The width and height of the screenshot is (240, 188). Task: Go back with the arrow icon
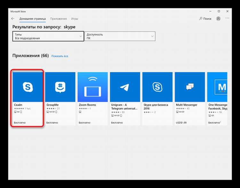tap(13, 18)
